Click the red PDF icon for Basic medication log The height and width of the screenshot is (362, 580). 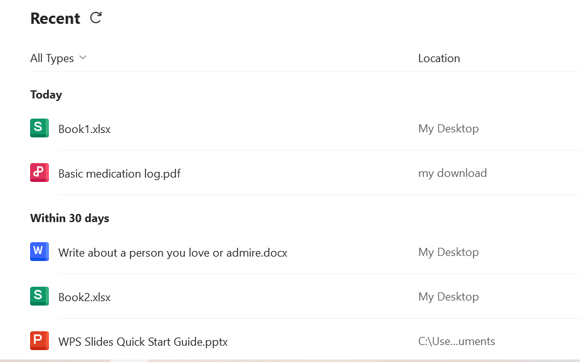40,173
